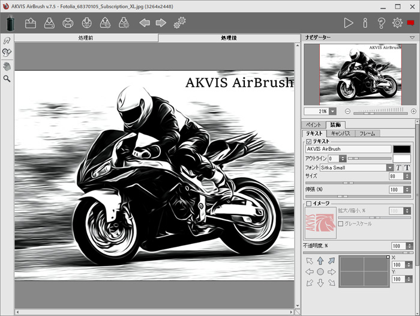Select the キャンバス sub-tab
Screen dimensions: 420x316
coord(340,133)
